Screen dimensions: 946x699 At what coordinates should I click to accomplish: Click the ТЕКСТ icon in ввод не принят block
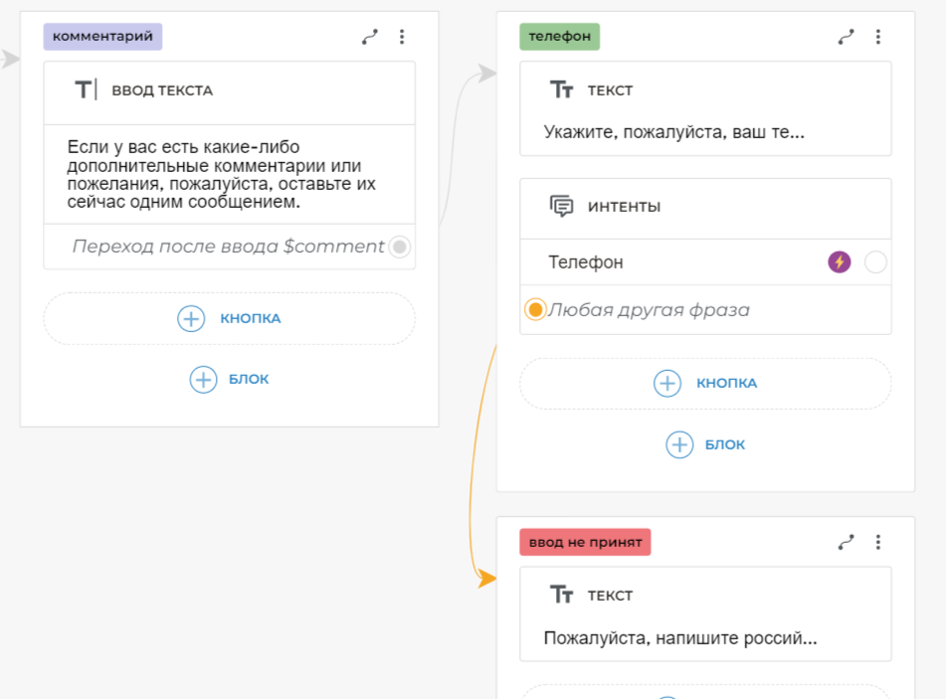coord(562,596)
